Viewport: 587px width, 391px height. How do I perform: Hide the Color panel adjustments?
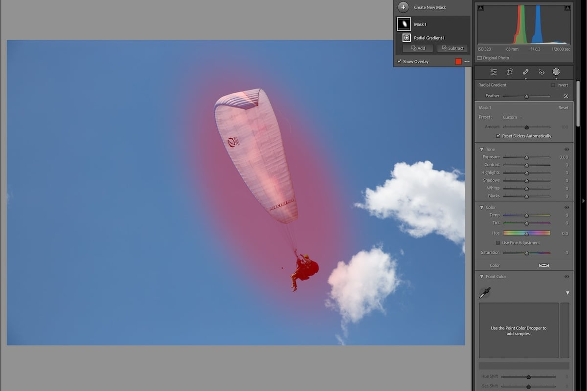pyautogui.click(x=566, y=207)
